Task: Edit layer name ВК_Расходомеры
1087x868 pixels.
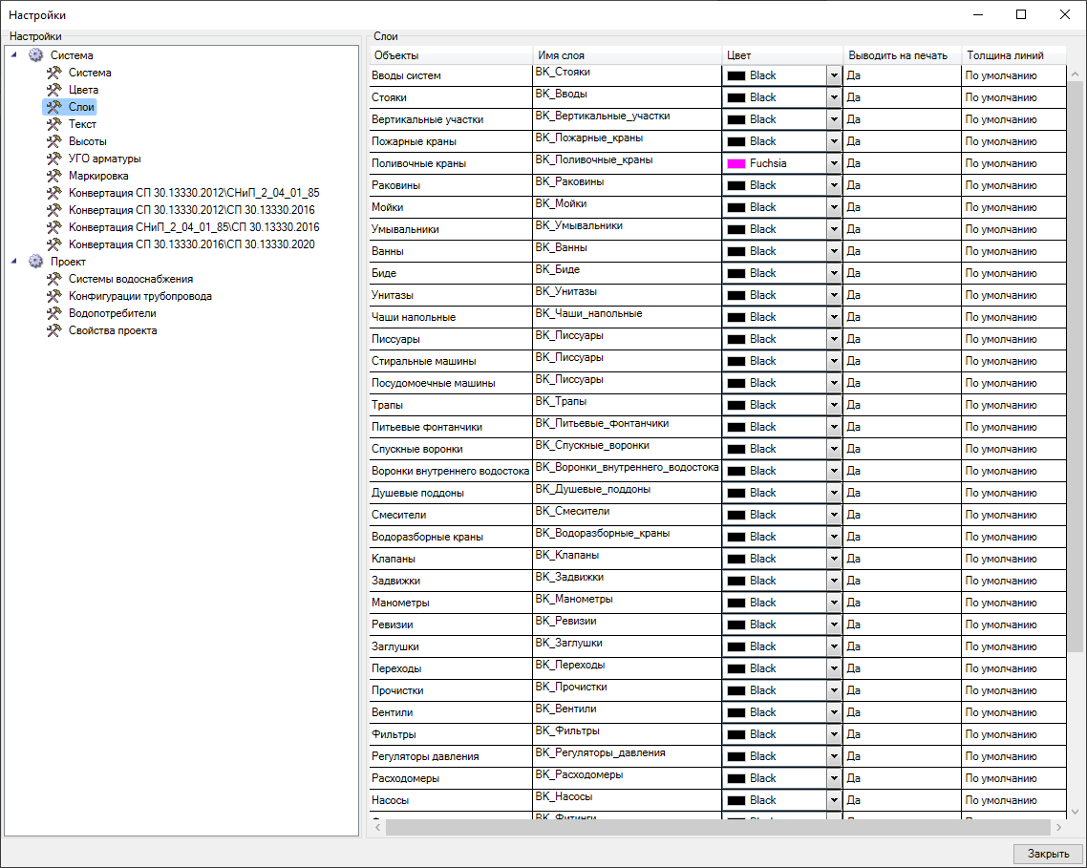Action: (x=627, y=778)
